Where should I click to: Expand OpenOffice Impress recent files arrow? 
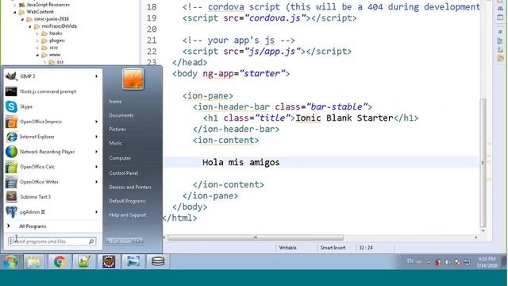tap(96, 122)
